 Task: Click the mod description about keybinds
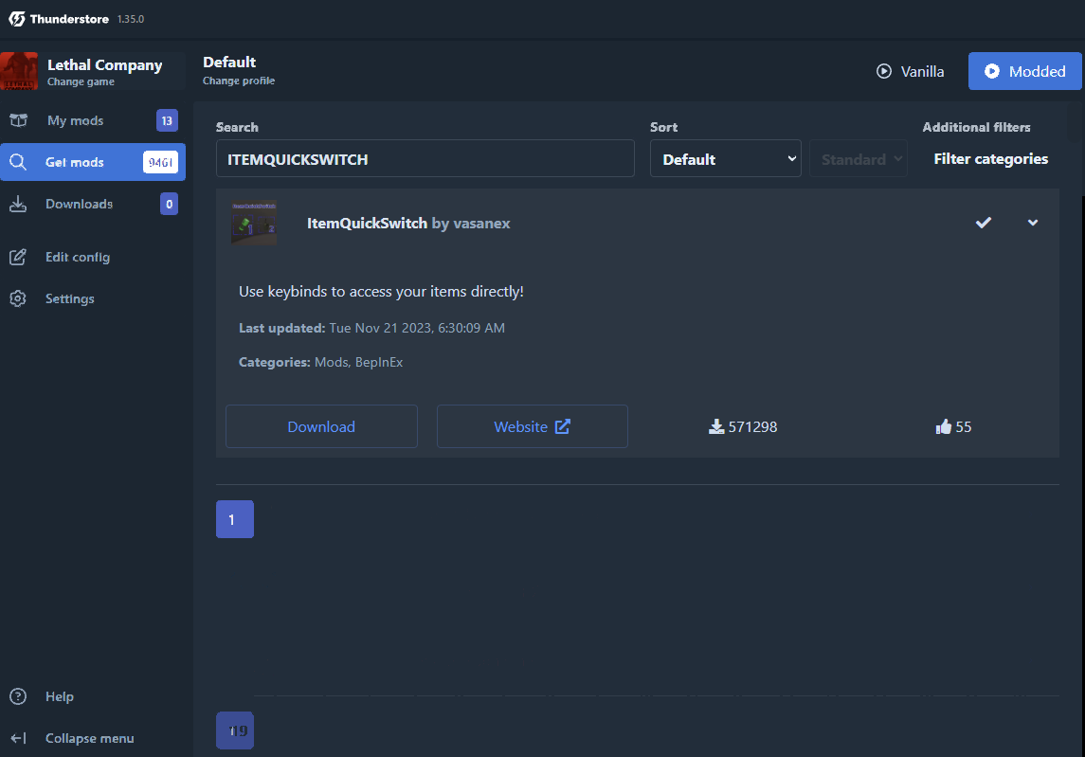pyautogui.click(x=381, y=291)
